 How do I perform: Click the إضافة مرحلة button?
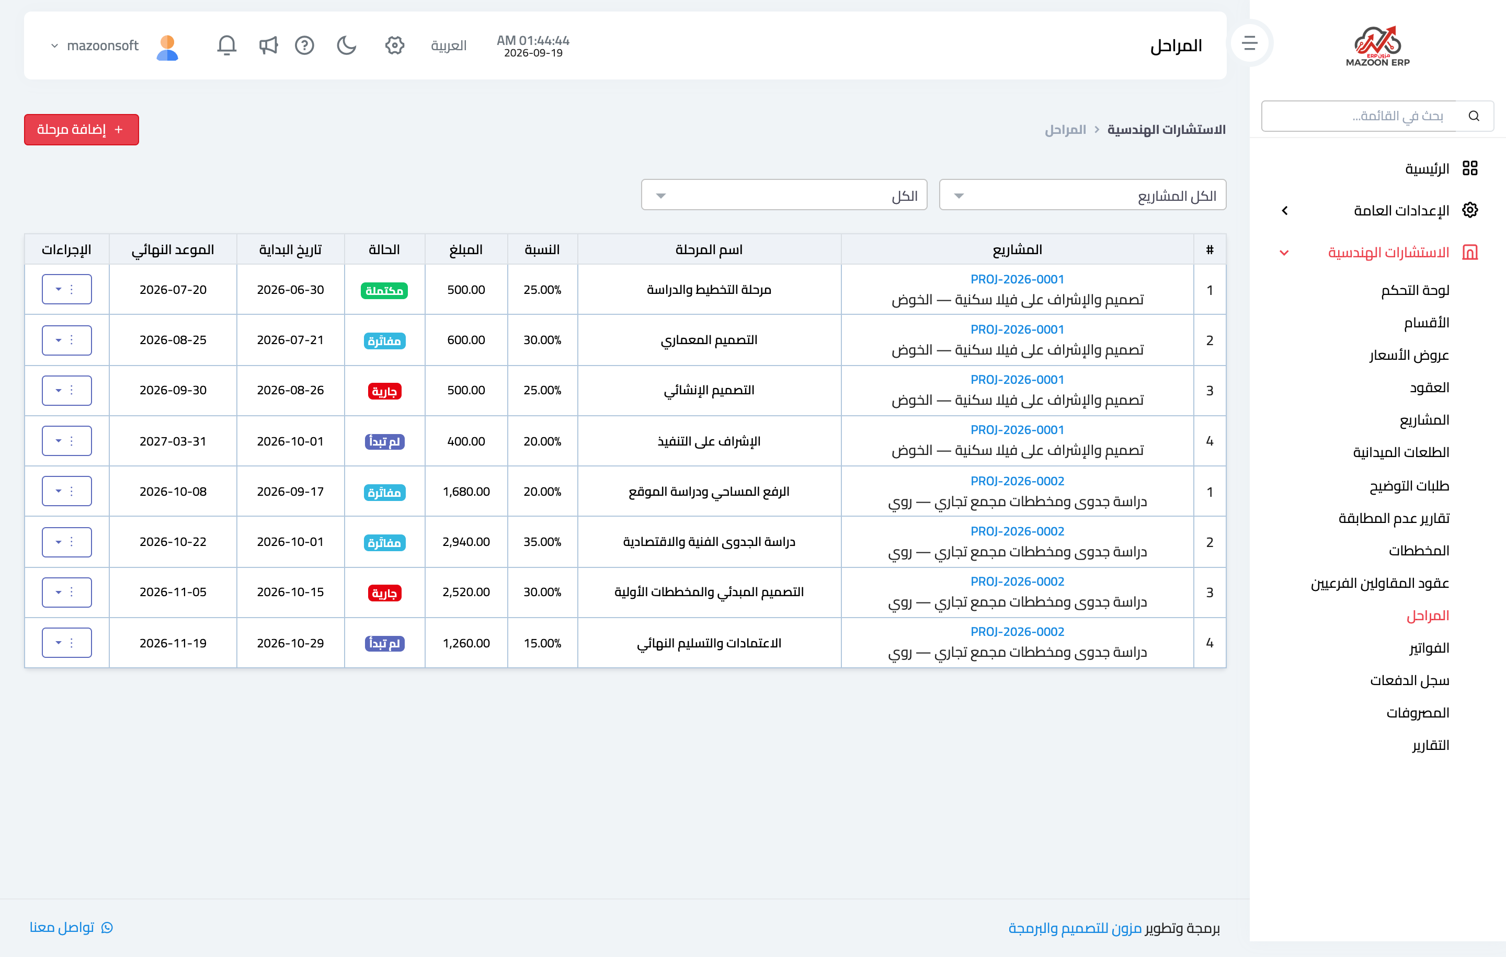pos(81,130)
